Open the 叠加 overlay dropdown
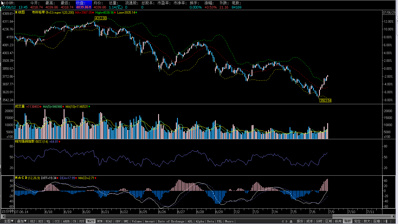 click(x=22, y=221)
